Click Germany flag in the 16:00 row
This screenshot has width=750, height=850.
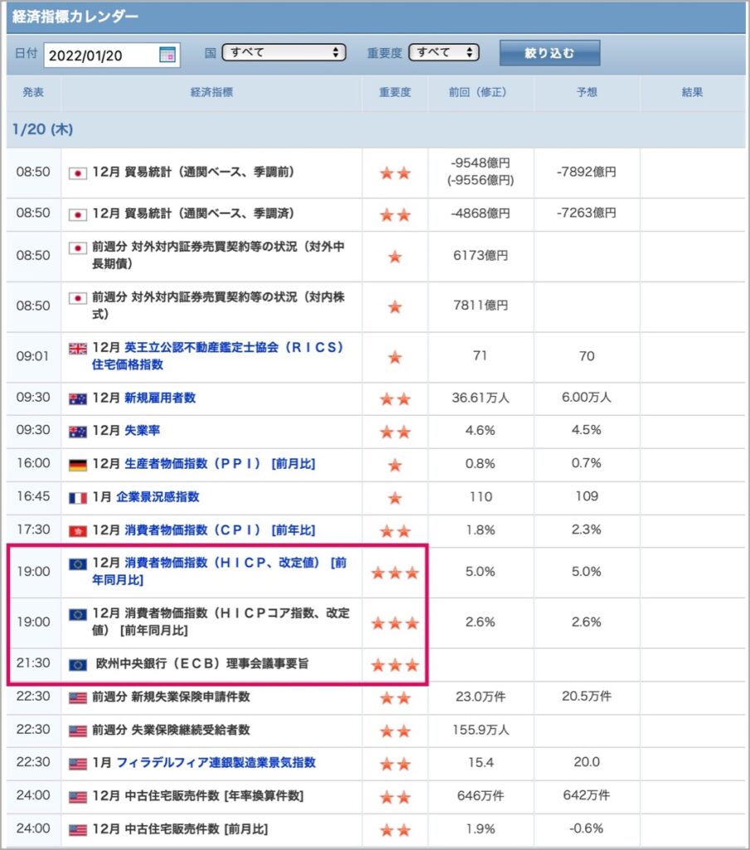tap(77, 465)
